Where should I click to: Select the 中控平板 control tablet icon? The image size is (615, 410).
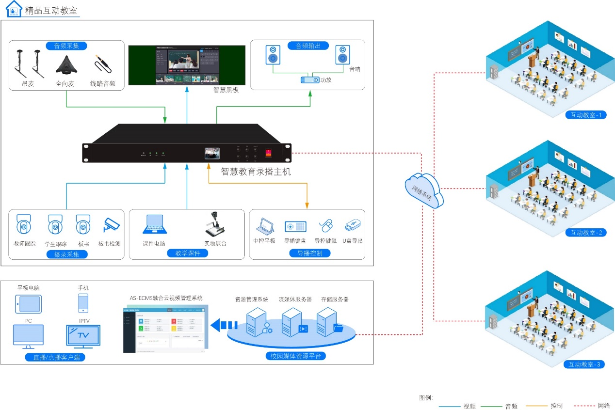[x=265, y=226]
